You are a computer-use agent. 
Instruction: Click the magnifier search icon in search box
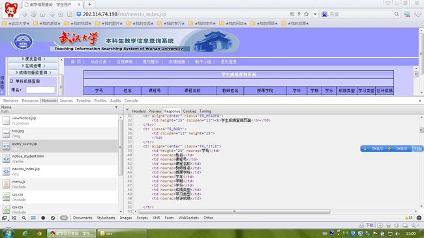(x=397, y=14)
